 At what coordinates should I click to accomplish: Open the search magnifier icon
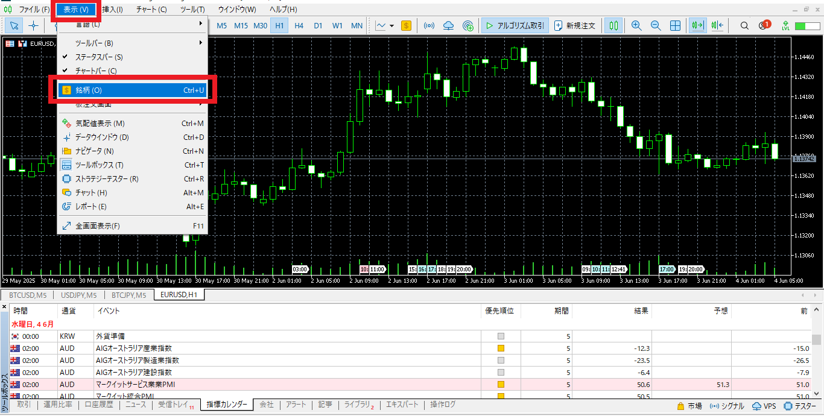tap(744, 26)
